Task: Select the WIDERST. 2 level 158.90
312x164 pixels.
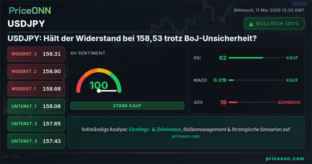Action: pos(36,71)
